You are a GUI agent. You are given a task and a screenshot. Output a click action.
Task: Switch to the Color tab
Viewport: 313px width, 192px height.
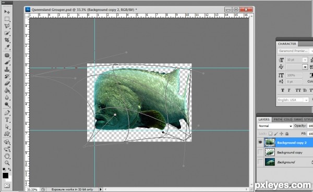pyautogui.click(x=288, y=120)
